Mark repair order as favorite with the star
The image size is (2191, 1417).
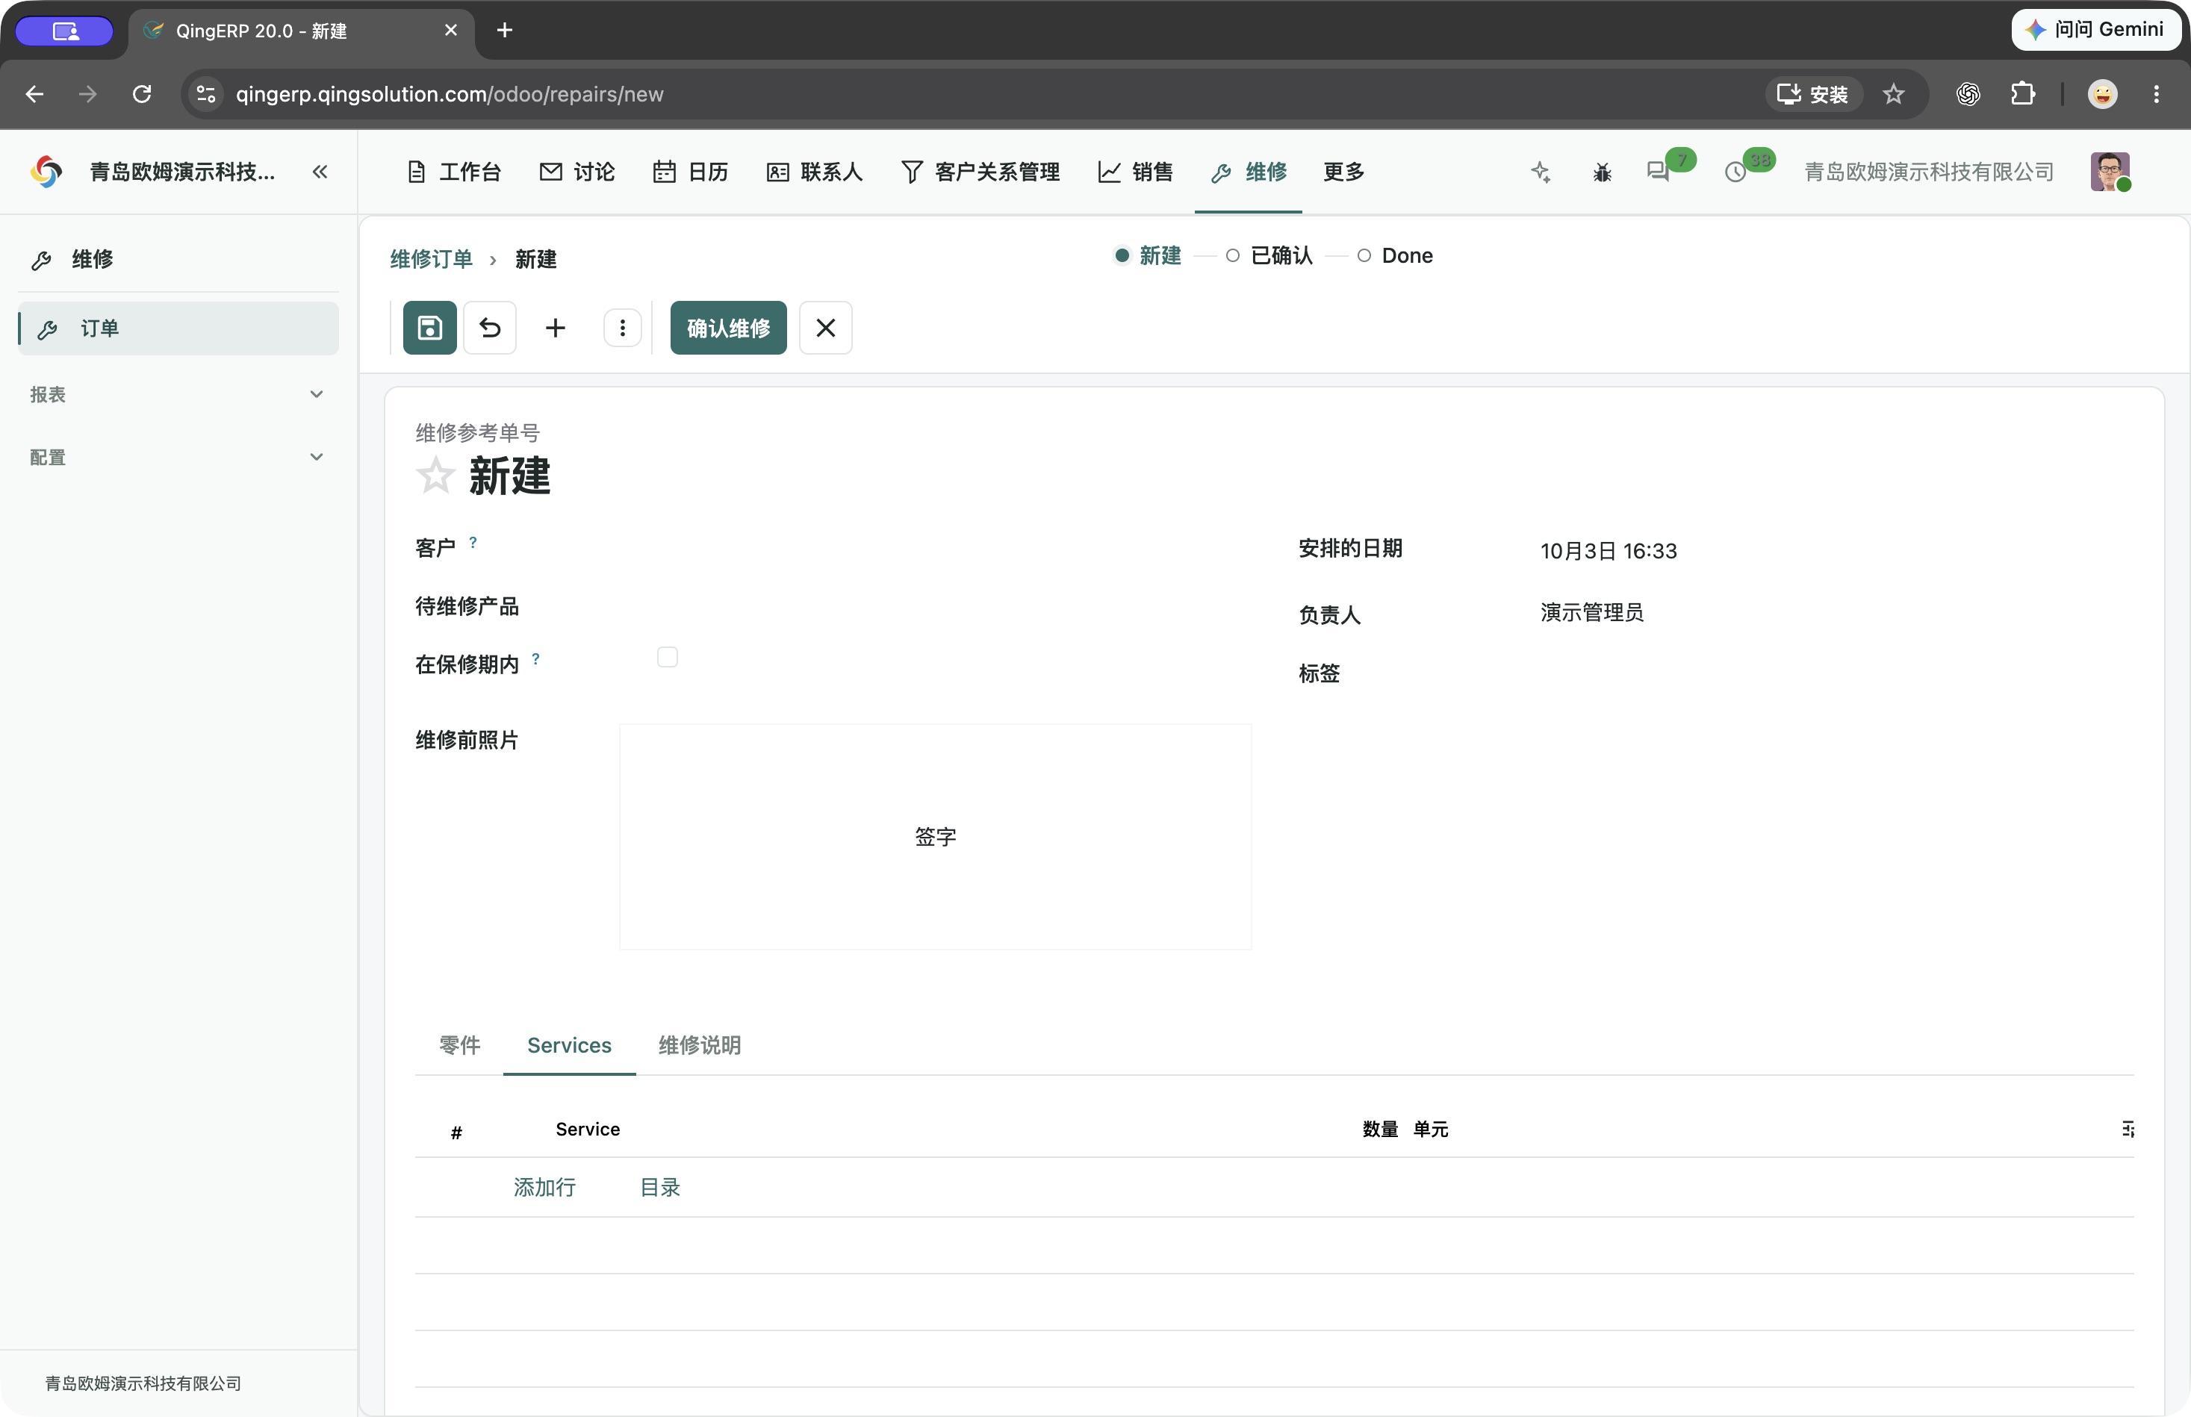coord(435,476)
